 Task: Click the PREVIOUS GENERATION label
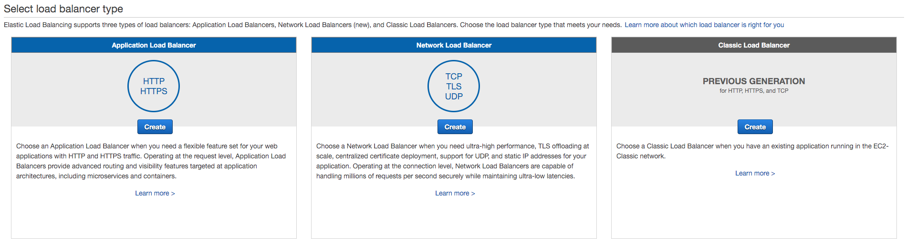[x=754, y=81]
